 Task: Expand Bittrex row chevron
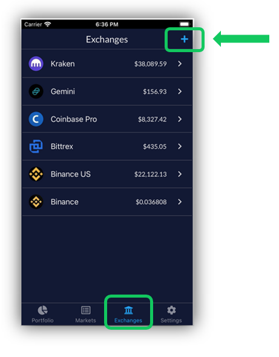click(180, 147)
